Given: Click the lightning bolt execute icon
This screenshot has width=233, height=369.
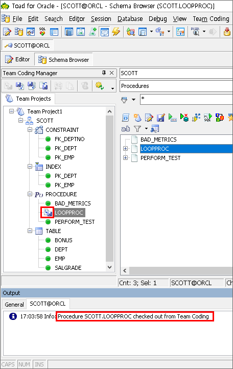Looking at the screenshot, I should click(116, 31).
